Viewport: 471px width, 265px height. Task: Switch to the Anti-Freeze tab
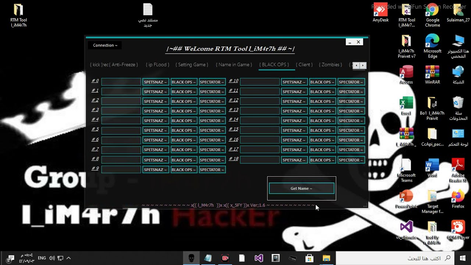(x=123, y=65)
